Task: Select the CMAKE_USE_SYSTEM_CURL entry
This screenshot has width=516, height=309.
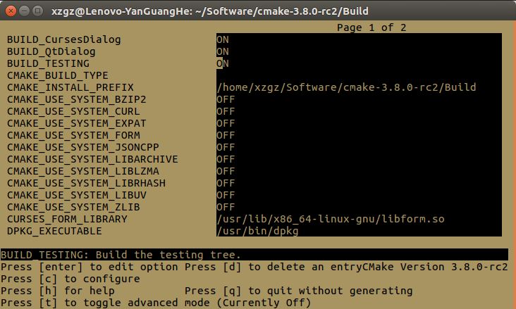Action: point(73,111)
